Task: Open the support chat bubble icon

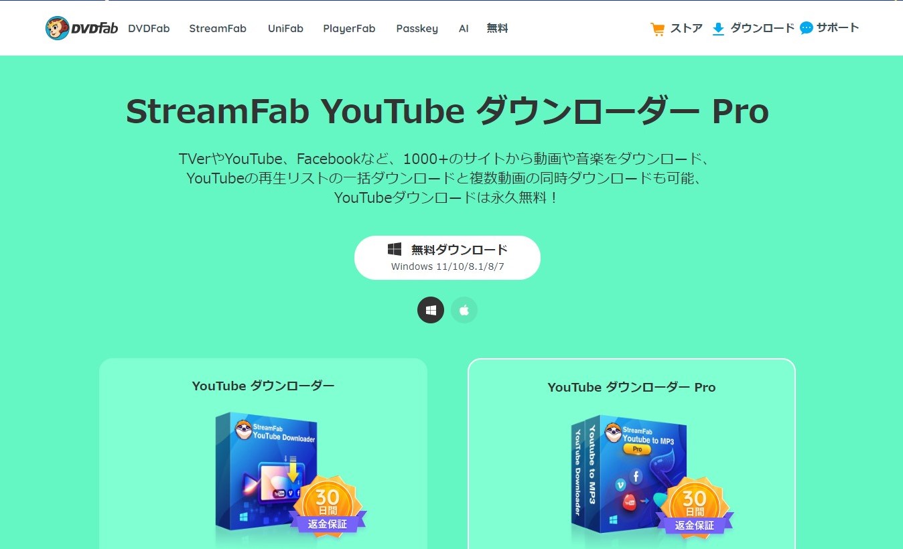Action: click(x=807, y=28)
